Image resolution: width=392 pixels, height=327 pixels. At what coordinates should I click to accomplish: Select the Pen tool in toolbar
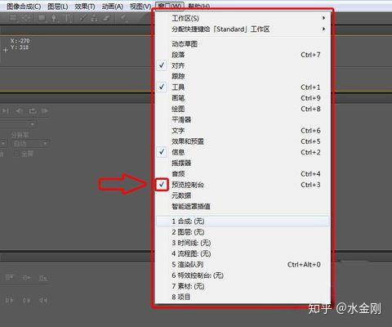coord(54,19)
